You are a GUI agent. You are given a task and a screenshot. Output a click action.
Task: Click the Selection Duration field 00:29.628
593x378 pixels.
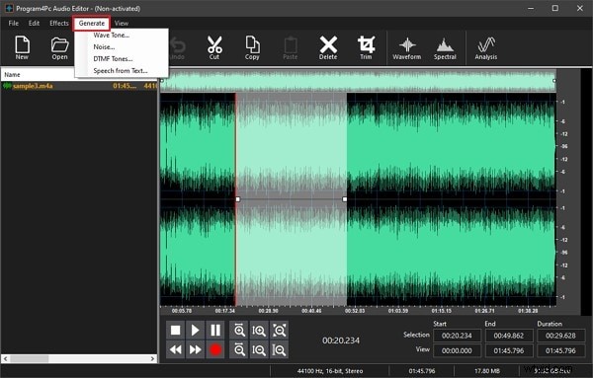(560, 336)
